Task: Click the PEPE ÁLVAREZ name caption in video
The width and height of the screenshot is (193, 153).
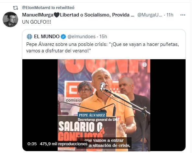Action: (92, 115)
